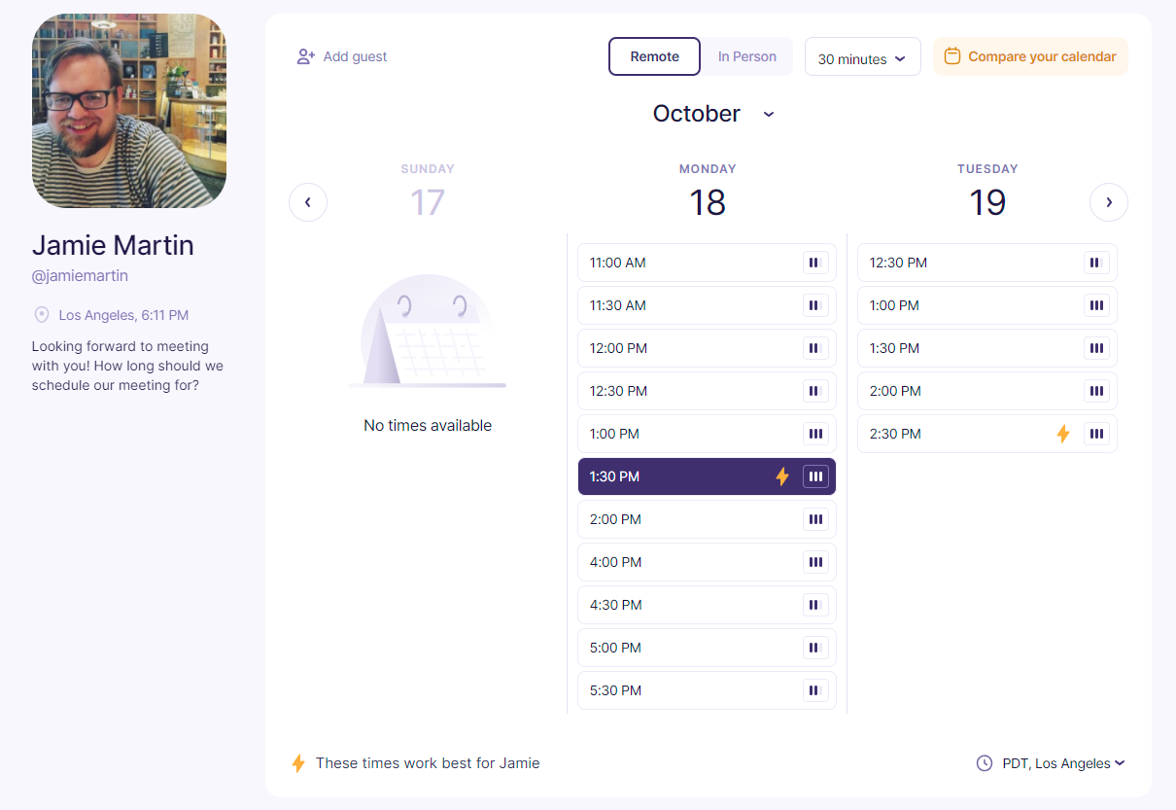
Task: Select Tuesday 1:00 PM time slot
Action: pos(987,305)
